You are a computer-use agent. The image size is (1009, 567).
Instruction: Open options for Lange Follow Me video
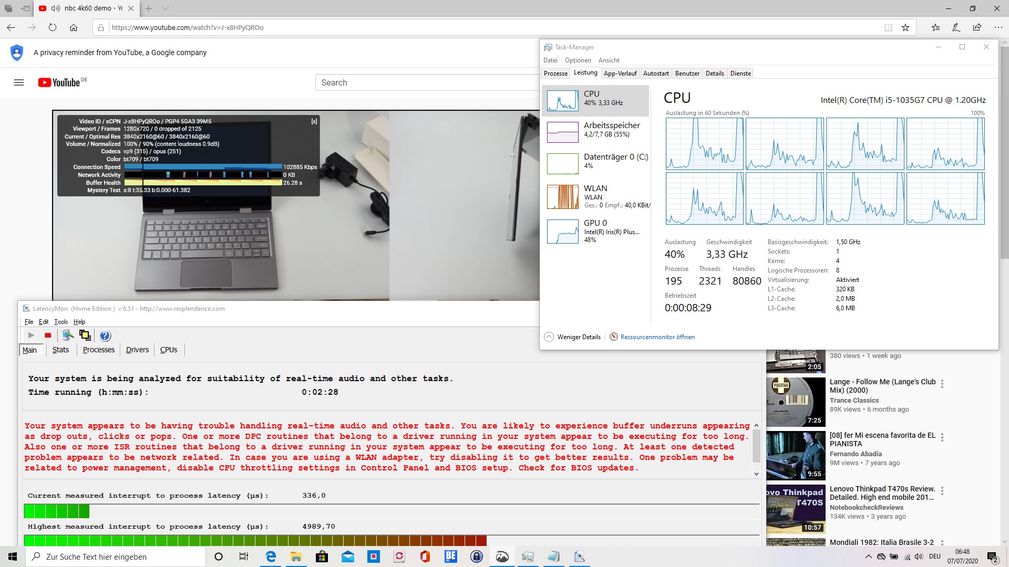point(942,384)
